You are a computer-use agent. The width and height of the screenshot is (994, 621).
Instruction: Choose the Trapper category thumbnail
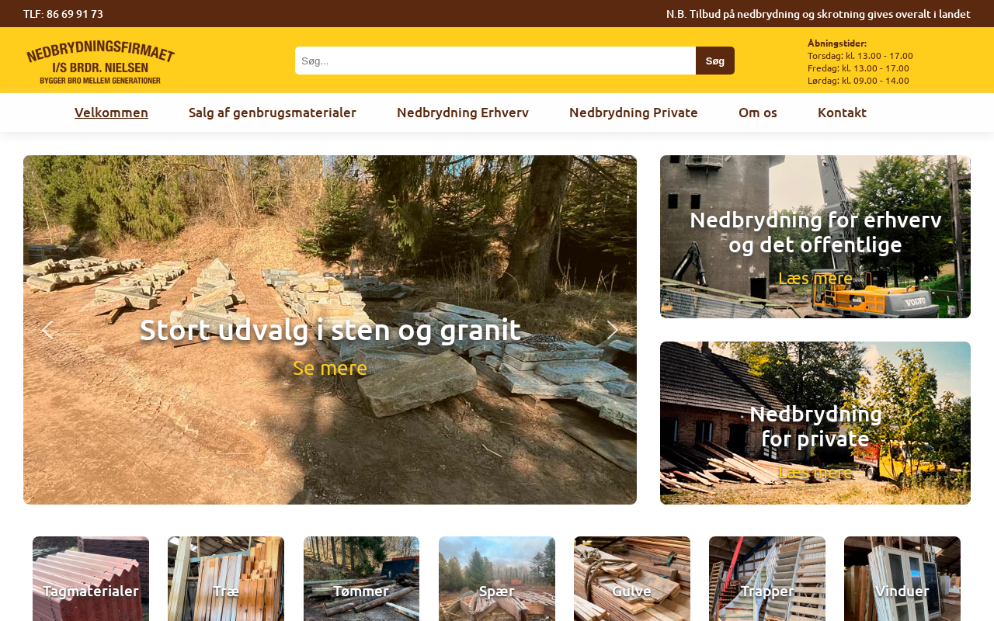[767, 579]
